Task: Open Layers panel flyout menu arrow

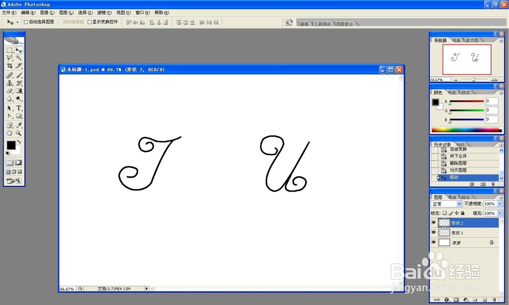Action: pos(501,197)
